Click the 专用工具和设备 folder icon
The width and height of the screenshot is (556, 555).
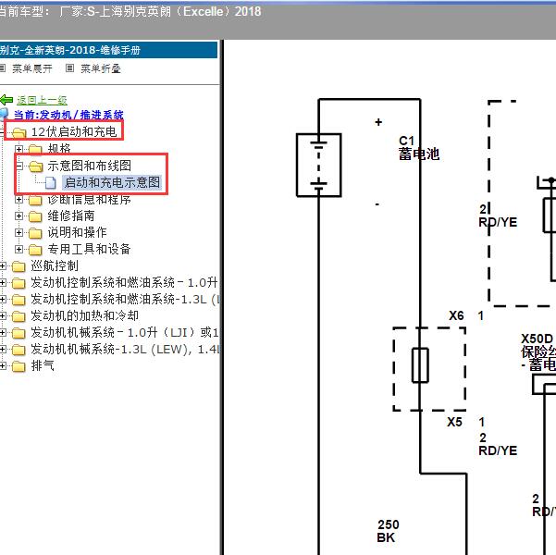click(x=35, y=250)
